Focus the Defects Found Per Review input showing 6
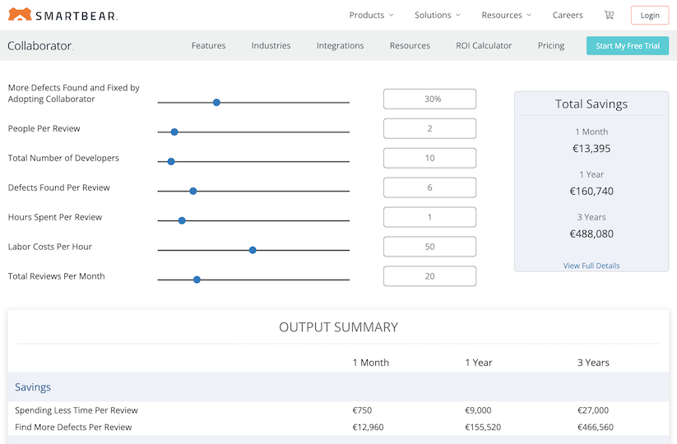Screen dimensions: 677x444 [x=429, y=187]
